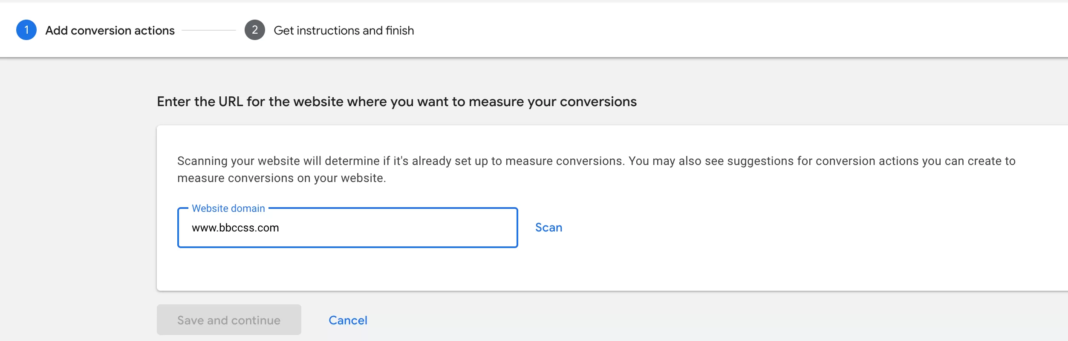Select the Add conversion actions step label
The width and height of the screenshot is (1068, 341).
[110, 31]
